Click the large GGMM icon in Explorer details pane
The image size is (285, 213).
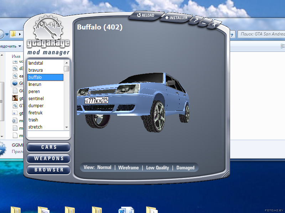click(x=3, y=149)
